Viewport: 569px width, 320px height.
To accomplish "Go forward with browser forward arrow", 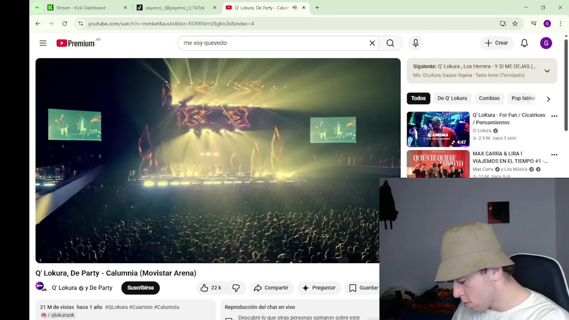I will coord(51,24).
